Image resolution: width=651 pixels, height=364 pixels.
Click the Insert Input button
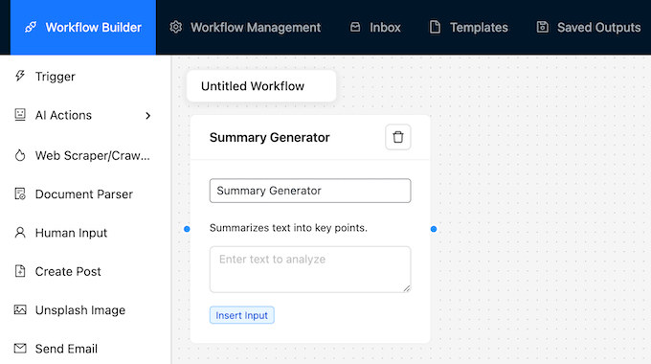coord(241,315)
